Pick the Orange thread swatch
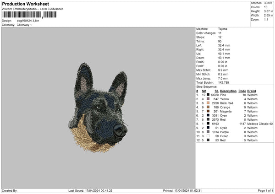Viewport: 275px width, 194px height. coord(208,107)
